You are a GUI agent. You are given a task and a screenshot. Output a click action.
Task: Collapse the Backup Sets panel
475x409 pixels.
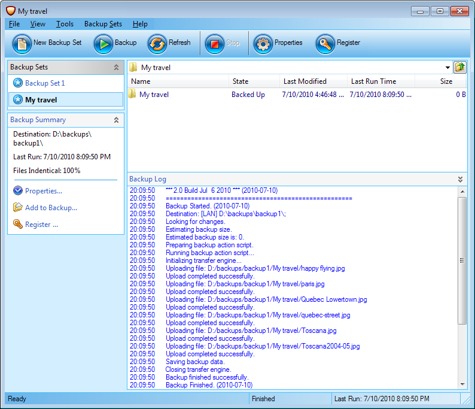(x=117, y=68)
